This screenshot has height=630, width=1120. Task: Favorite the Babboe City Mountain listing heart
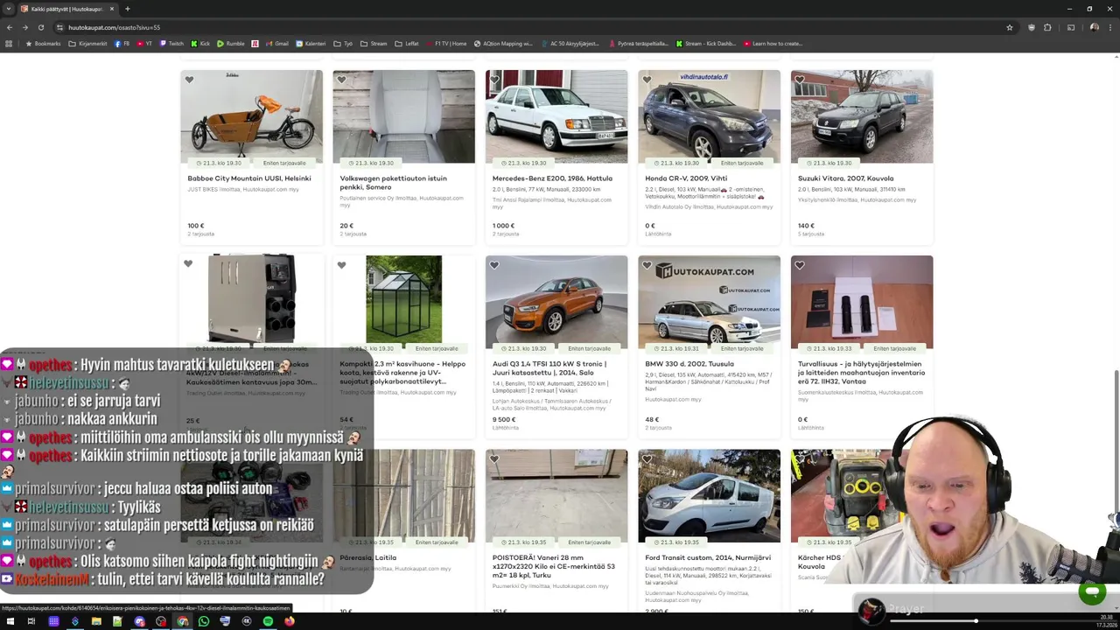(x=189, y=80)
